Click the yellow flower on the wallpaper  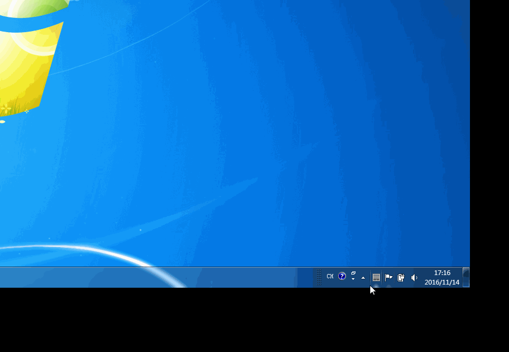[x=6, y=109]
